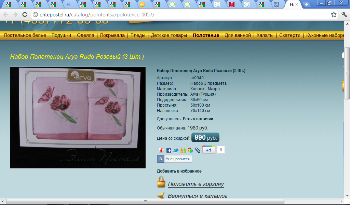The width and height of the screenshot is (350, 205).
Task: Click horizontal scrollbar right arrow
Action: coord(341,201)
